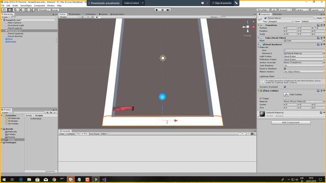Select the Rect transform tool
Viewport: 326px width, 183px height.
26,10
